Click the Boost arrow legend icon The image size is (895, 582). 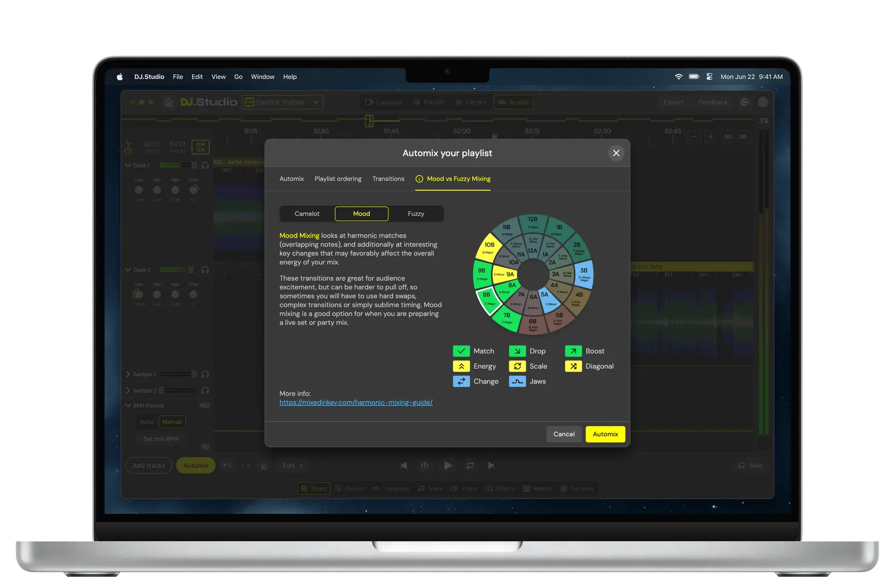point(573,351)
